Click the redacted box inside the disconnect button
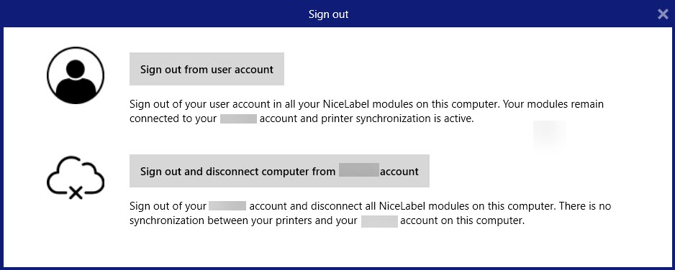 point(359,170)
